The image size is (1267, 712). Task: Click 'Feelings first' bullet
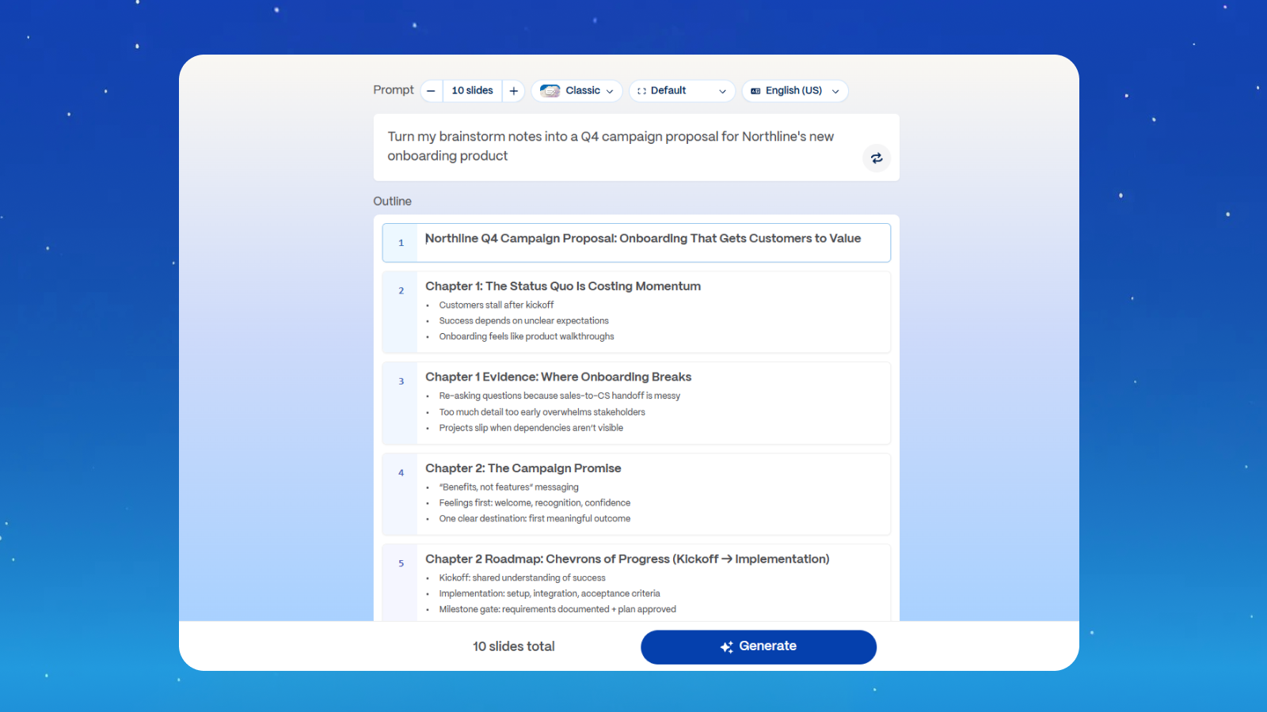point(535,503)
